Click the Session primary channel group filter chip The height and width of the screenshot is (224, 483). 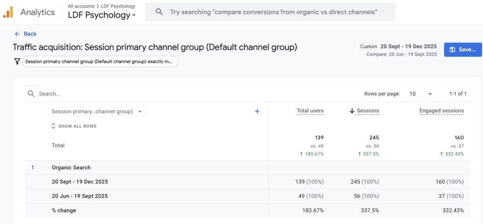[x=100, y=61]
